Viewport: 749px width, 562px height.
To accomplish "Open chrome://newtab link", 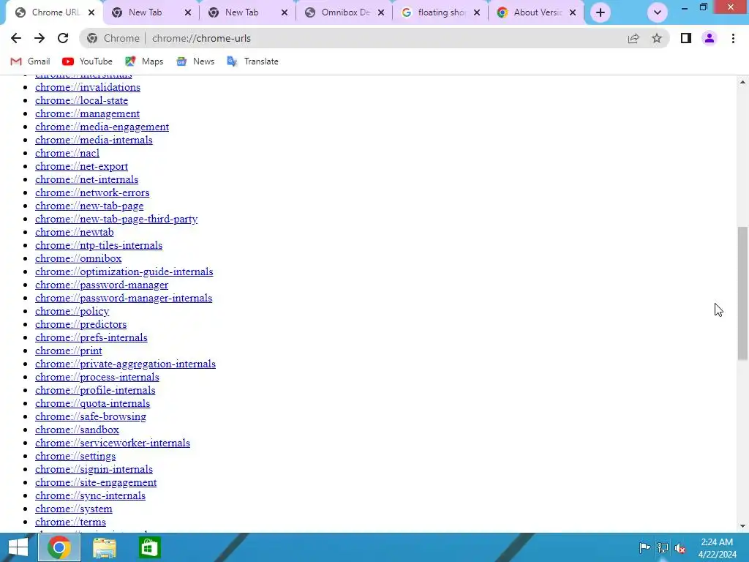I will (x=75, y=232).
